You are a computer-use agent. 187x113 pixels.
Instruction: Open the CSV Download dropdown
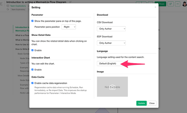tap(111, 29)
